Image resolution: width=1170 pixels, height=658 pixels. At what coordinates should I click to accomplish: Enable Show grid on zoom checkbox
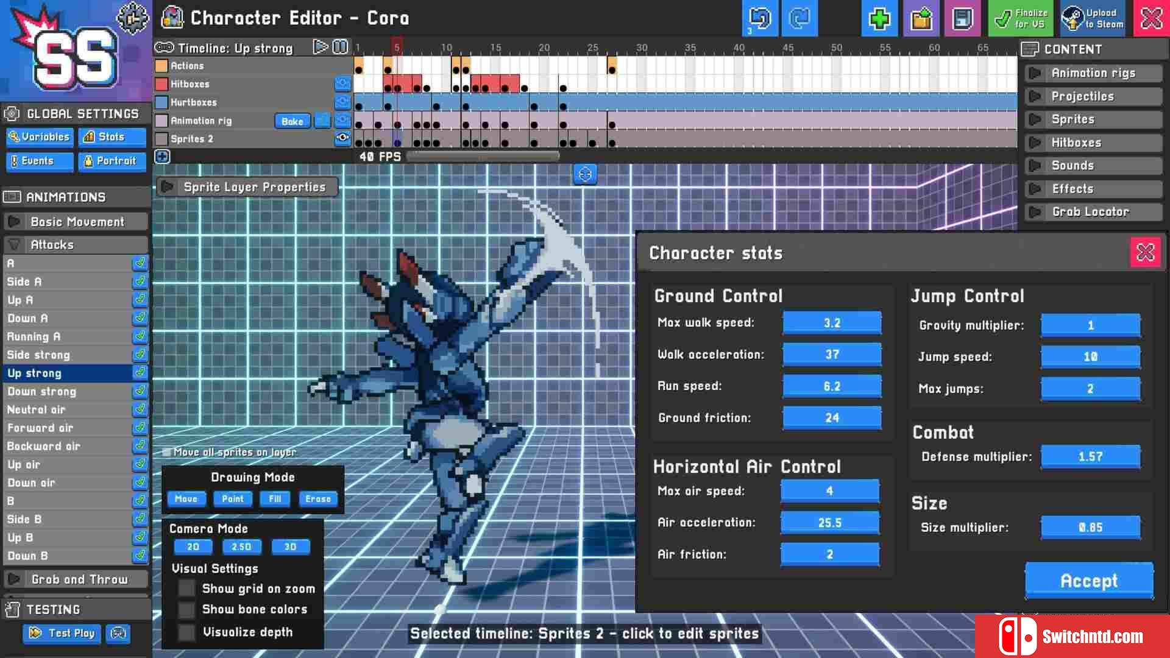186,589
